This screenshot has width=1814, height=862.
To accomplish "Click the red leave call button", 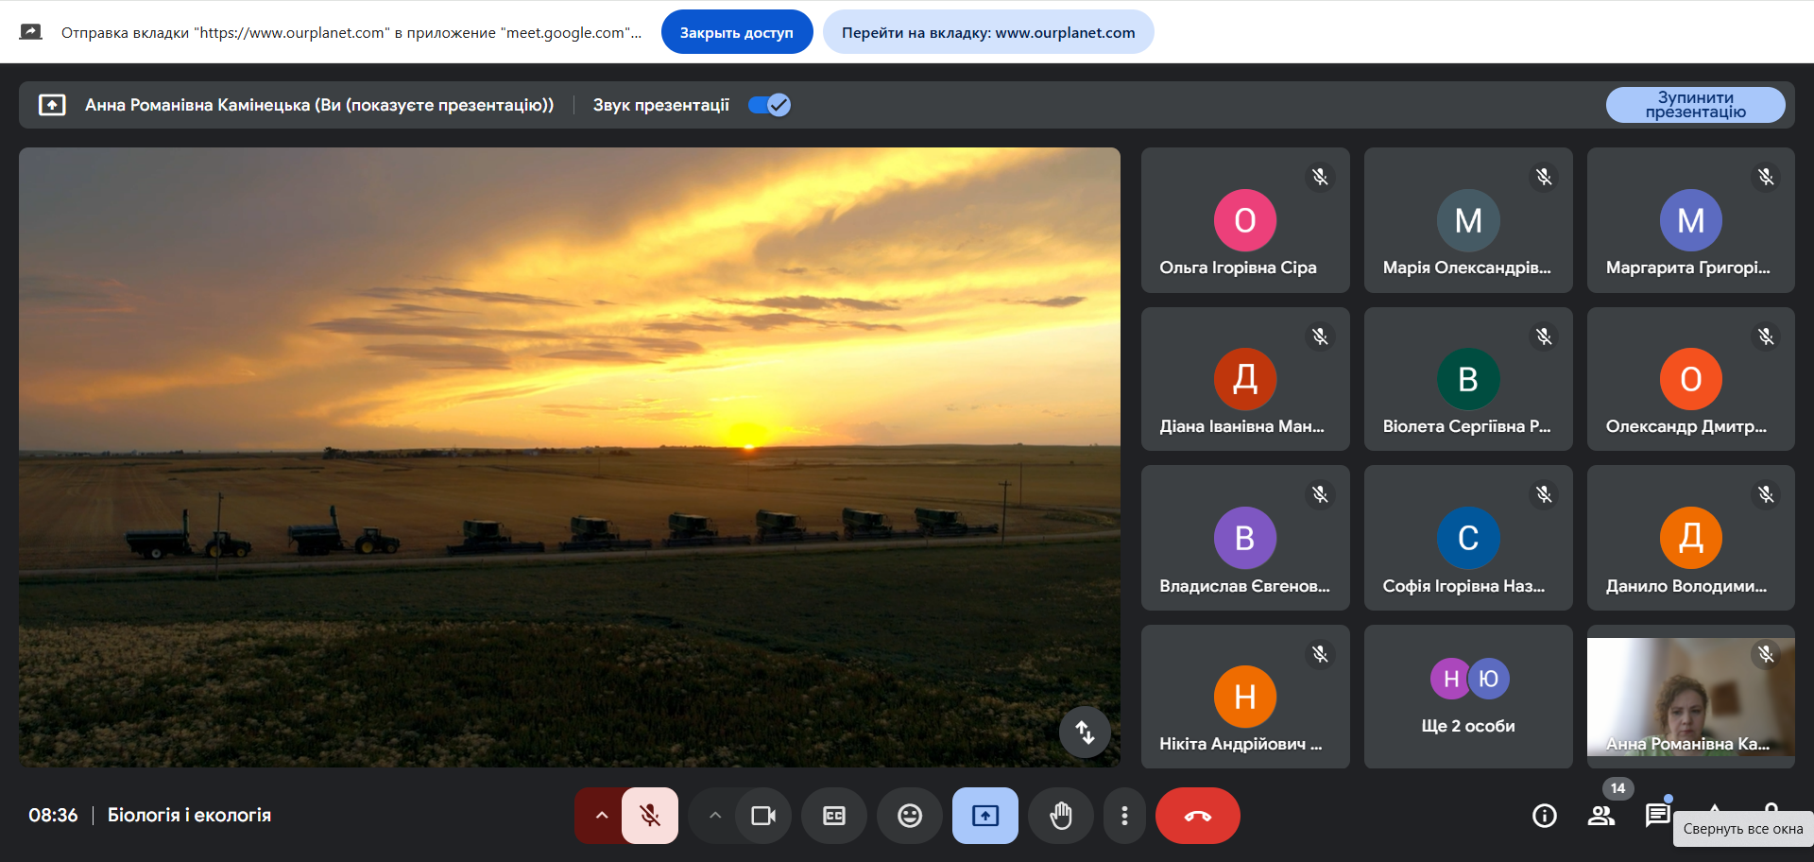I will [x=1197, y=816].
